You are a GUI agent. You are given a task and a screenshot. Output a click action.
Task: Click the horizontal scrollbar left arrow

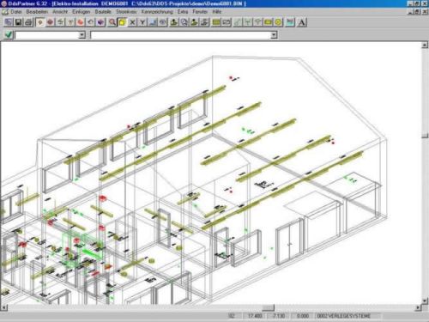pos(4,307)
